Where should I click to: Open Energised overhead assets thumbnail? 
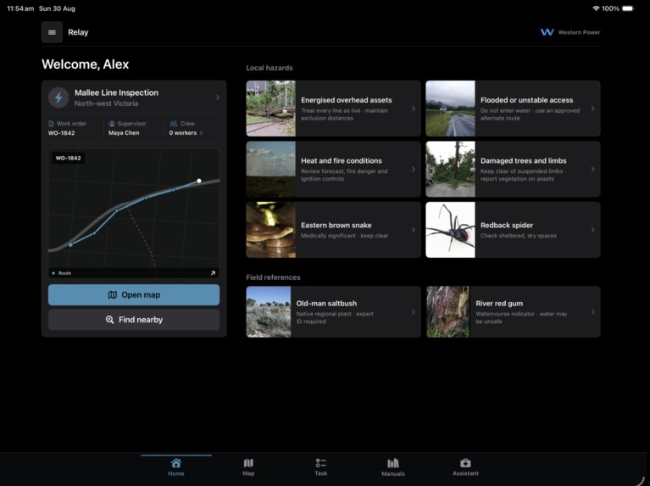(270, 109)
